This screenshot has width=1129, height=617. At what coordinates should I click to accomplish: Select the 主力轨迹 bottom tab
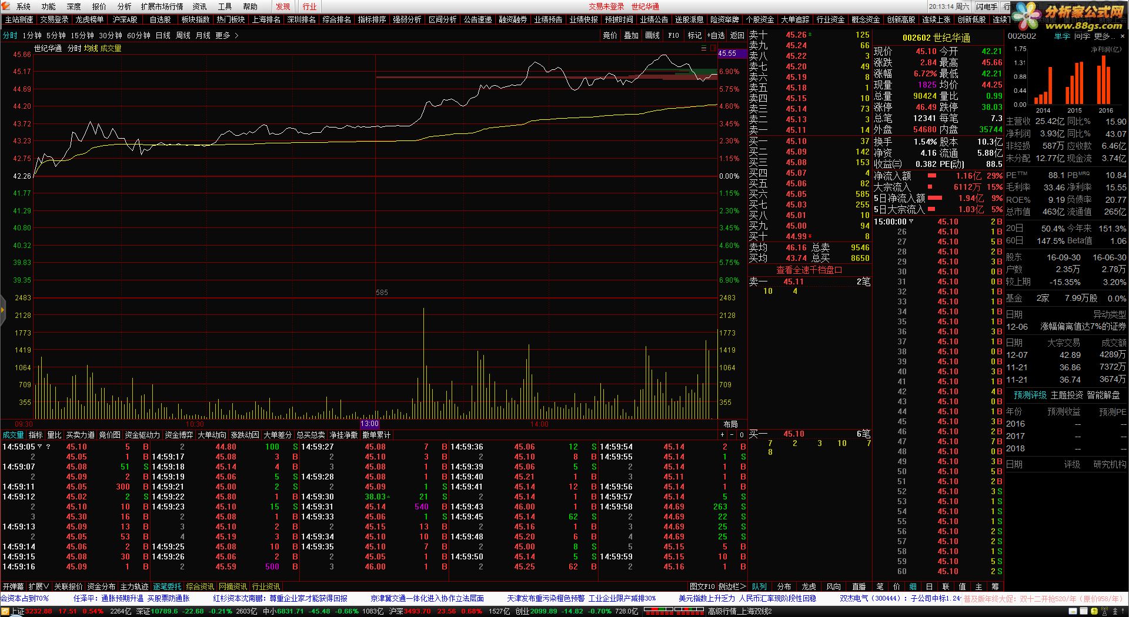[x=134, y=586]
